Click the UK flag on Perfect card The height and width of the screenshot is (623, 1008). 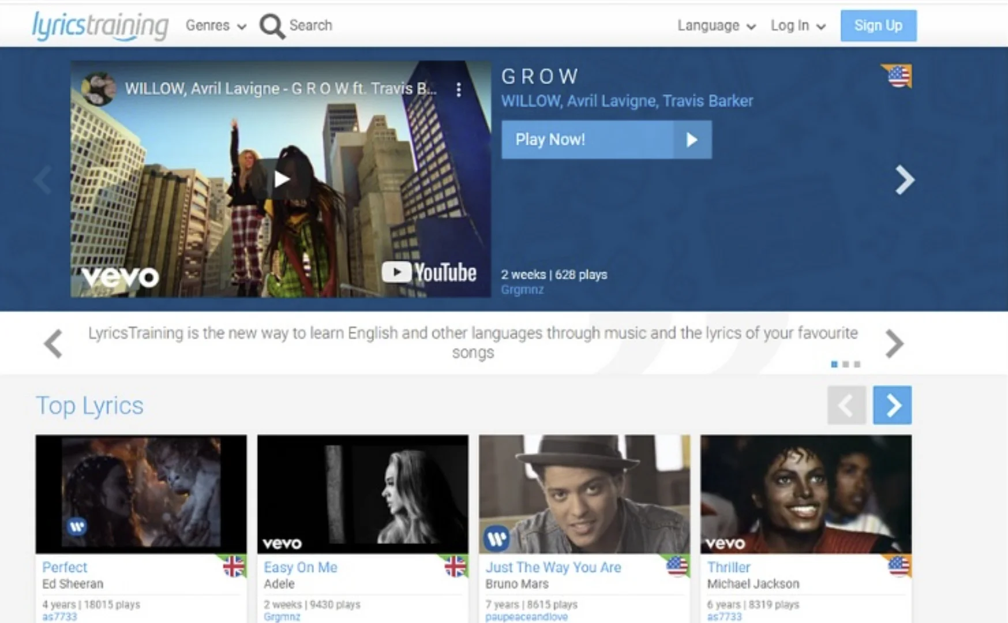(233, 566)
